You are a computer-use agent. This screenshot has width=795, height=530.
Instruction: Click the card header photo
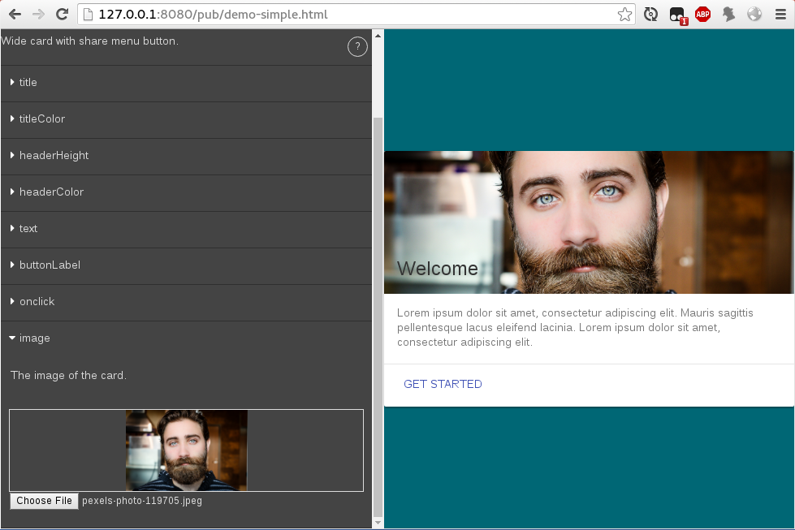coord(590,222)
